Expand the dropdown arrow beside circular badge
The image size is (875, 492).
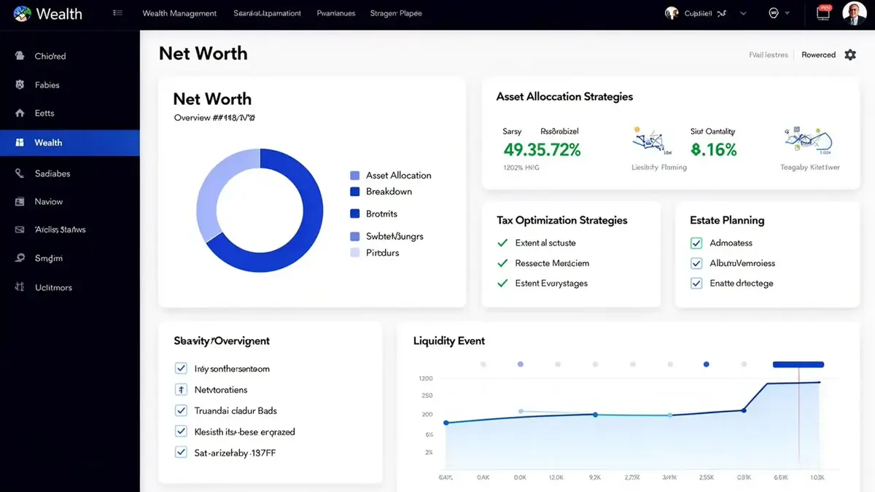tap(787, 14)
